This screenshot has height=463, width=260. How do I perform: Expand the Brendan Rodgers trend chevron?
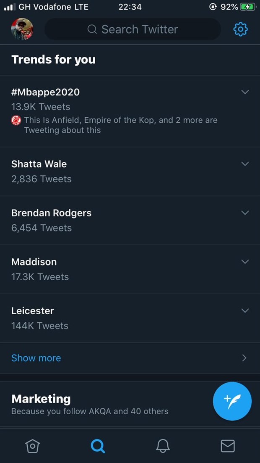[245, 213]
